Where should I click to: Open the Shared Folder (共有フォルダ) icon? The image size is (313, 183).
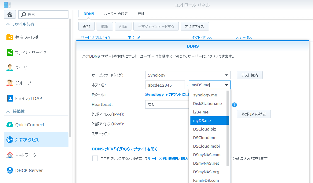point(9,37)
